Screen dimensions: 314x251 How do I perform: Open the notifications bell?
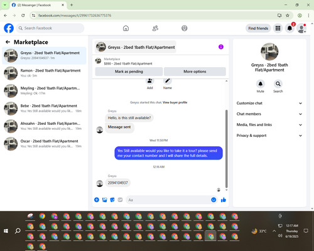coord(290,28)
